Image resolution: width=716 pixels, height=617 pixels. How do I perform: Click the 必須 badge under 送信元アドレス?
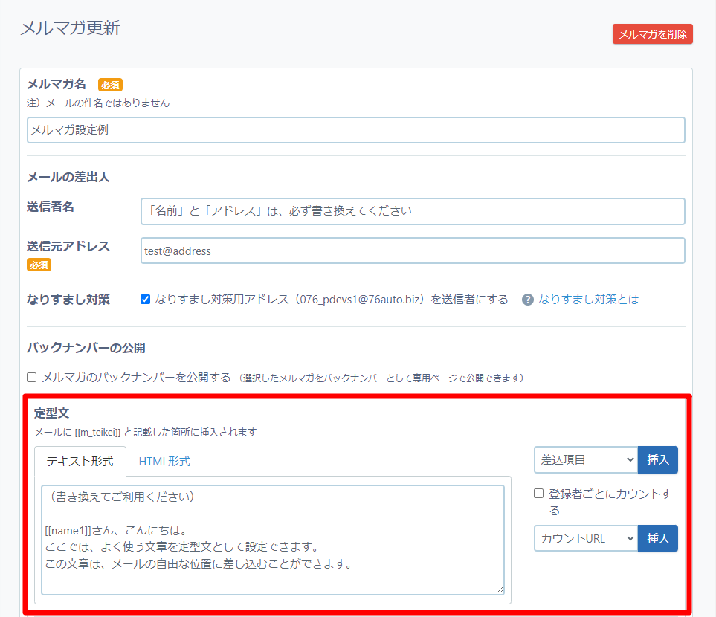coord(39,265)
